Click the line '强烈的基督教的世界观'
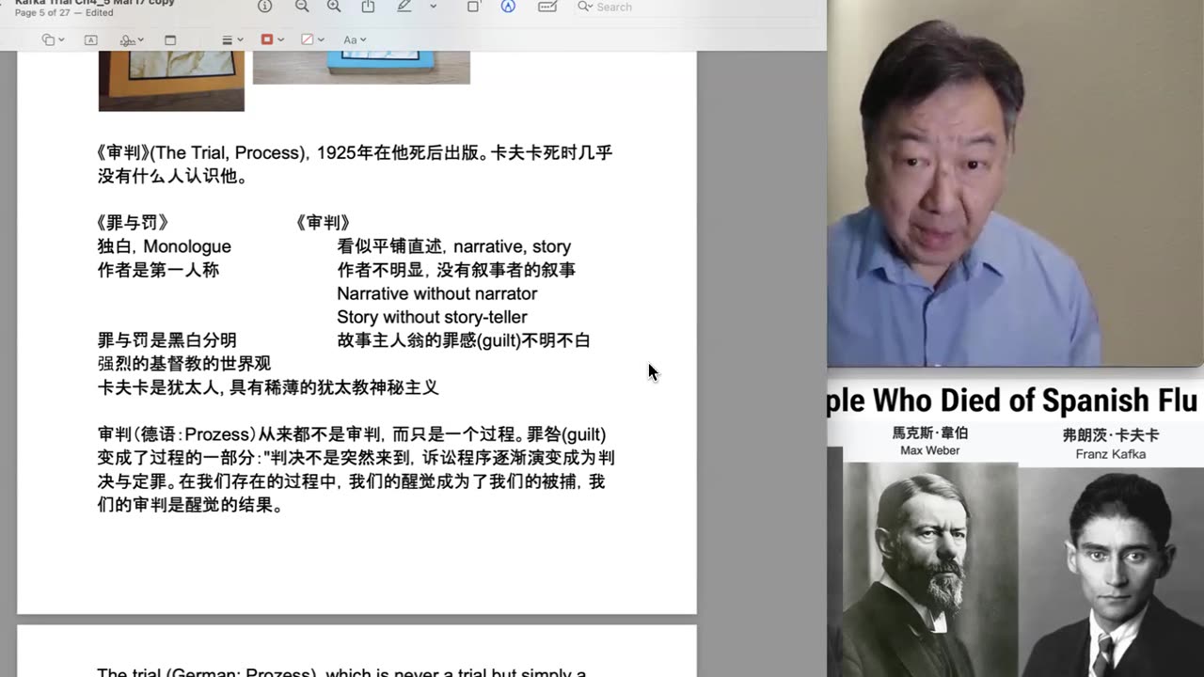Screen dimensions: 1204x677 pyautogui.click(x=184, y=364)
